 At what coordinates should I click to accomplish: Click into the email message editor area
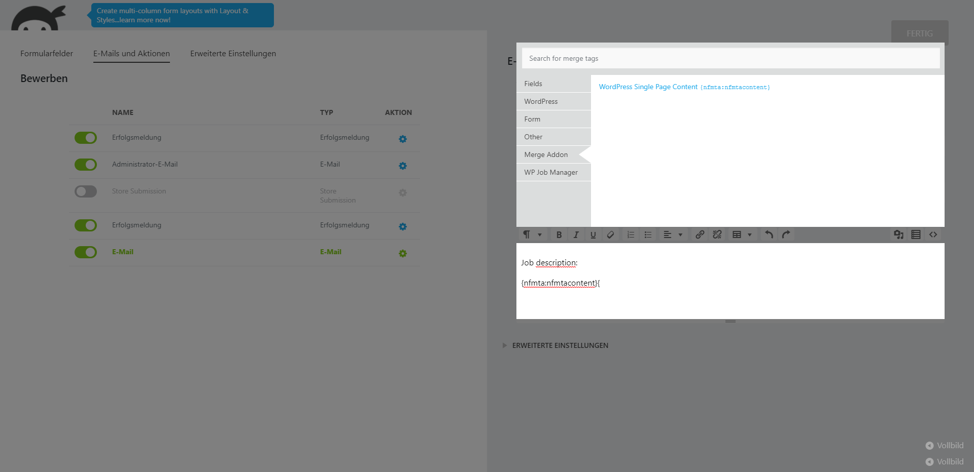pos(730,281)
